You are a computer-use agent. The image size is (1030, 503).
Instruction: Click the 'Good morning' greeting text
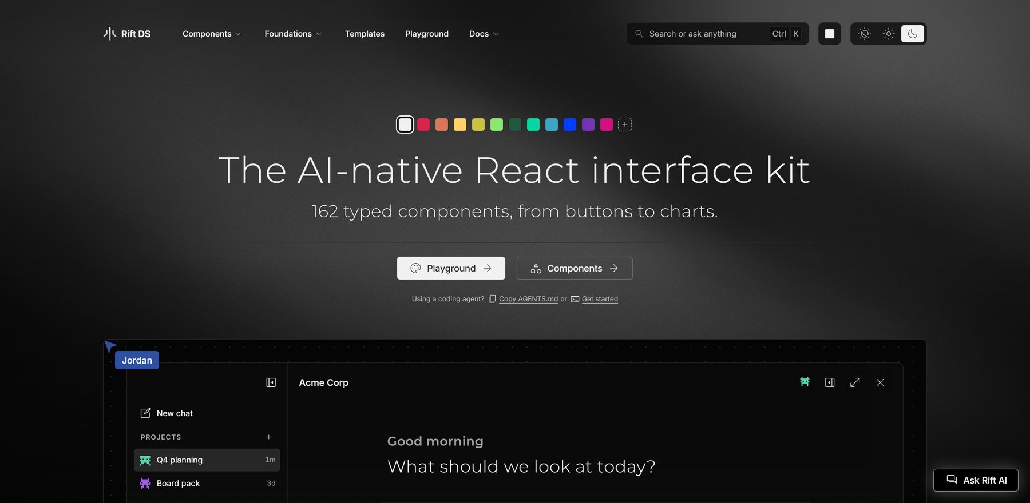[435, 441]
